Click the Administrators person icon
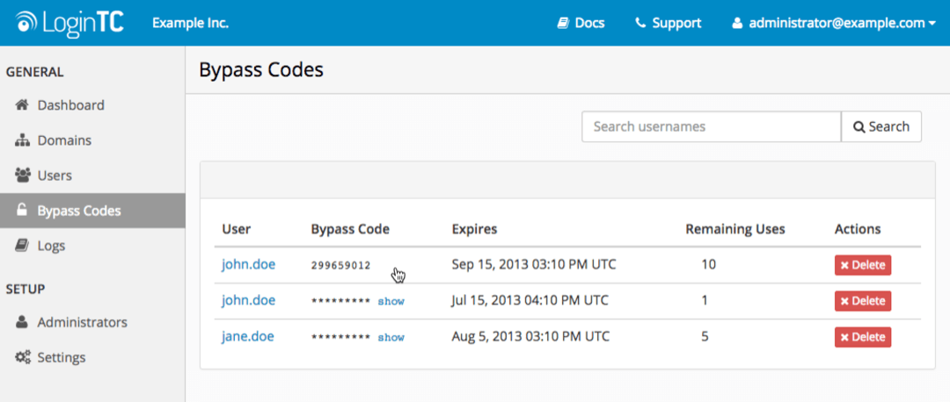Screen dimensions: 950x402 click(x=22, y=321)
